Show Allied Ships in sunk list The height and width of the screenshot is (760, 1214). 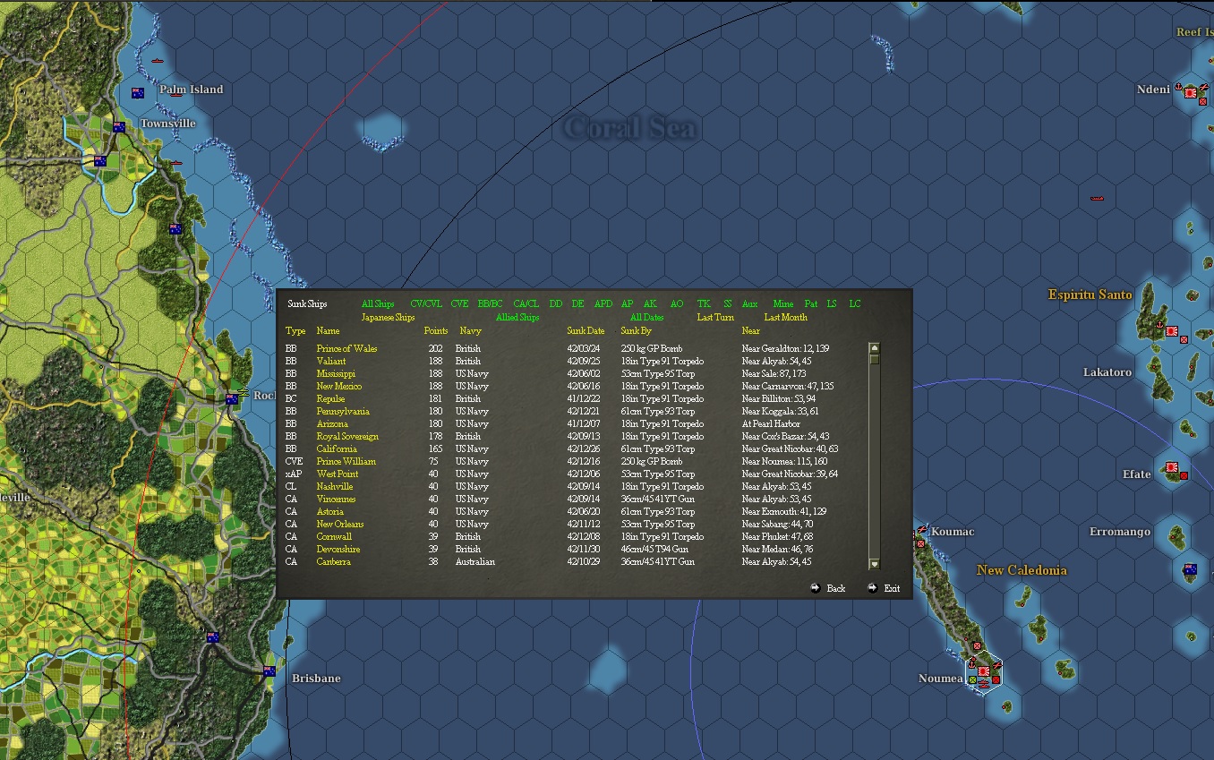pyautogui.click(x=517, y=317)
